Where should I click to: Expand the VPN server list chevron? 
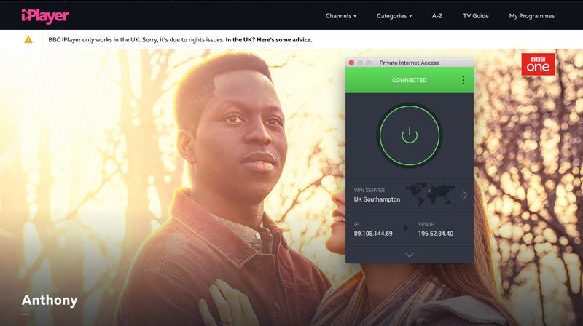(465, 195)
